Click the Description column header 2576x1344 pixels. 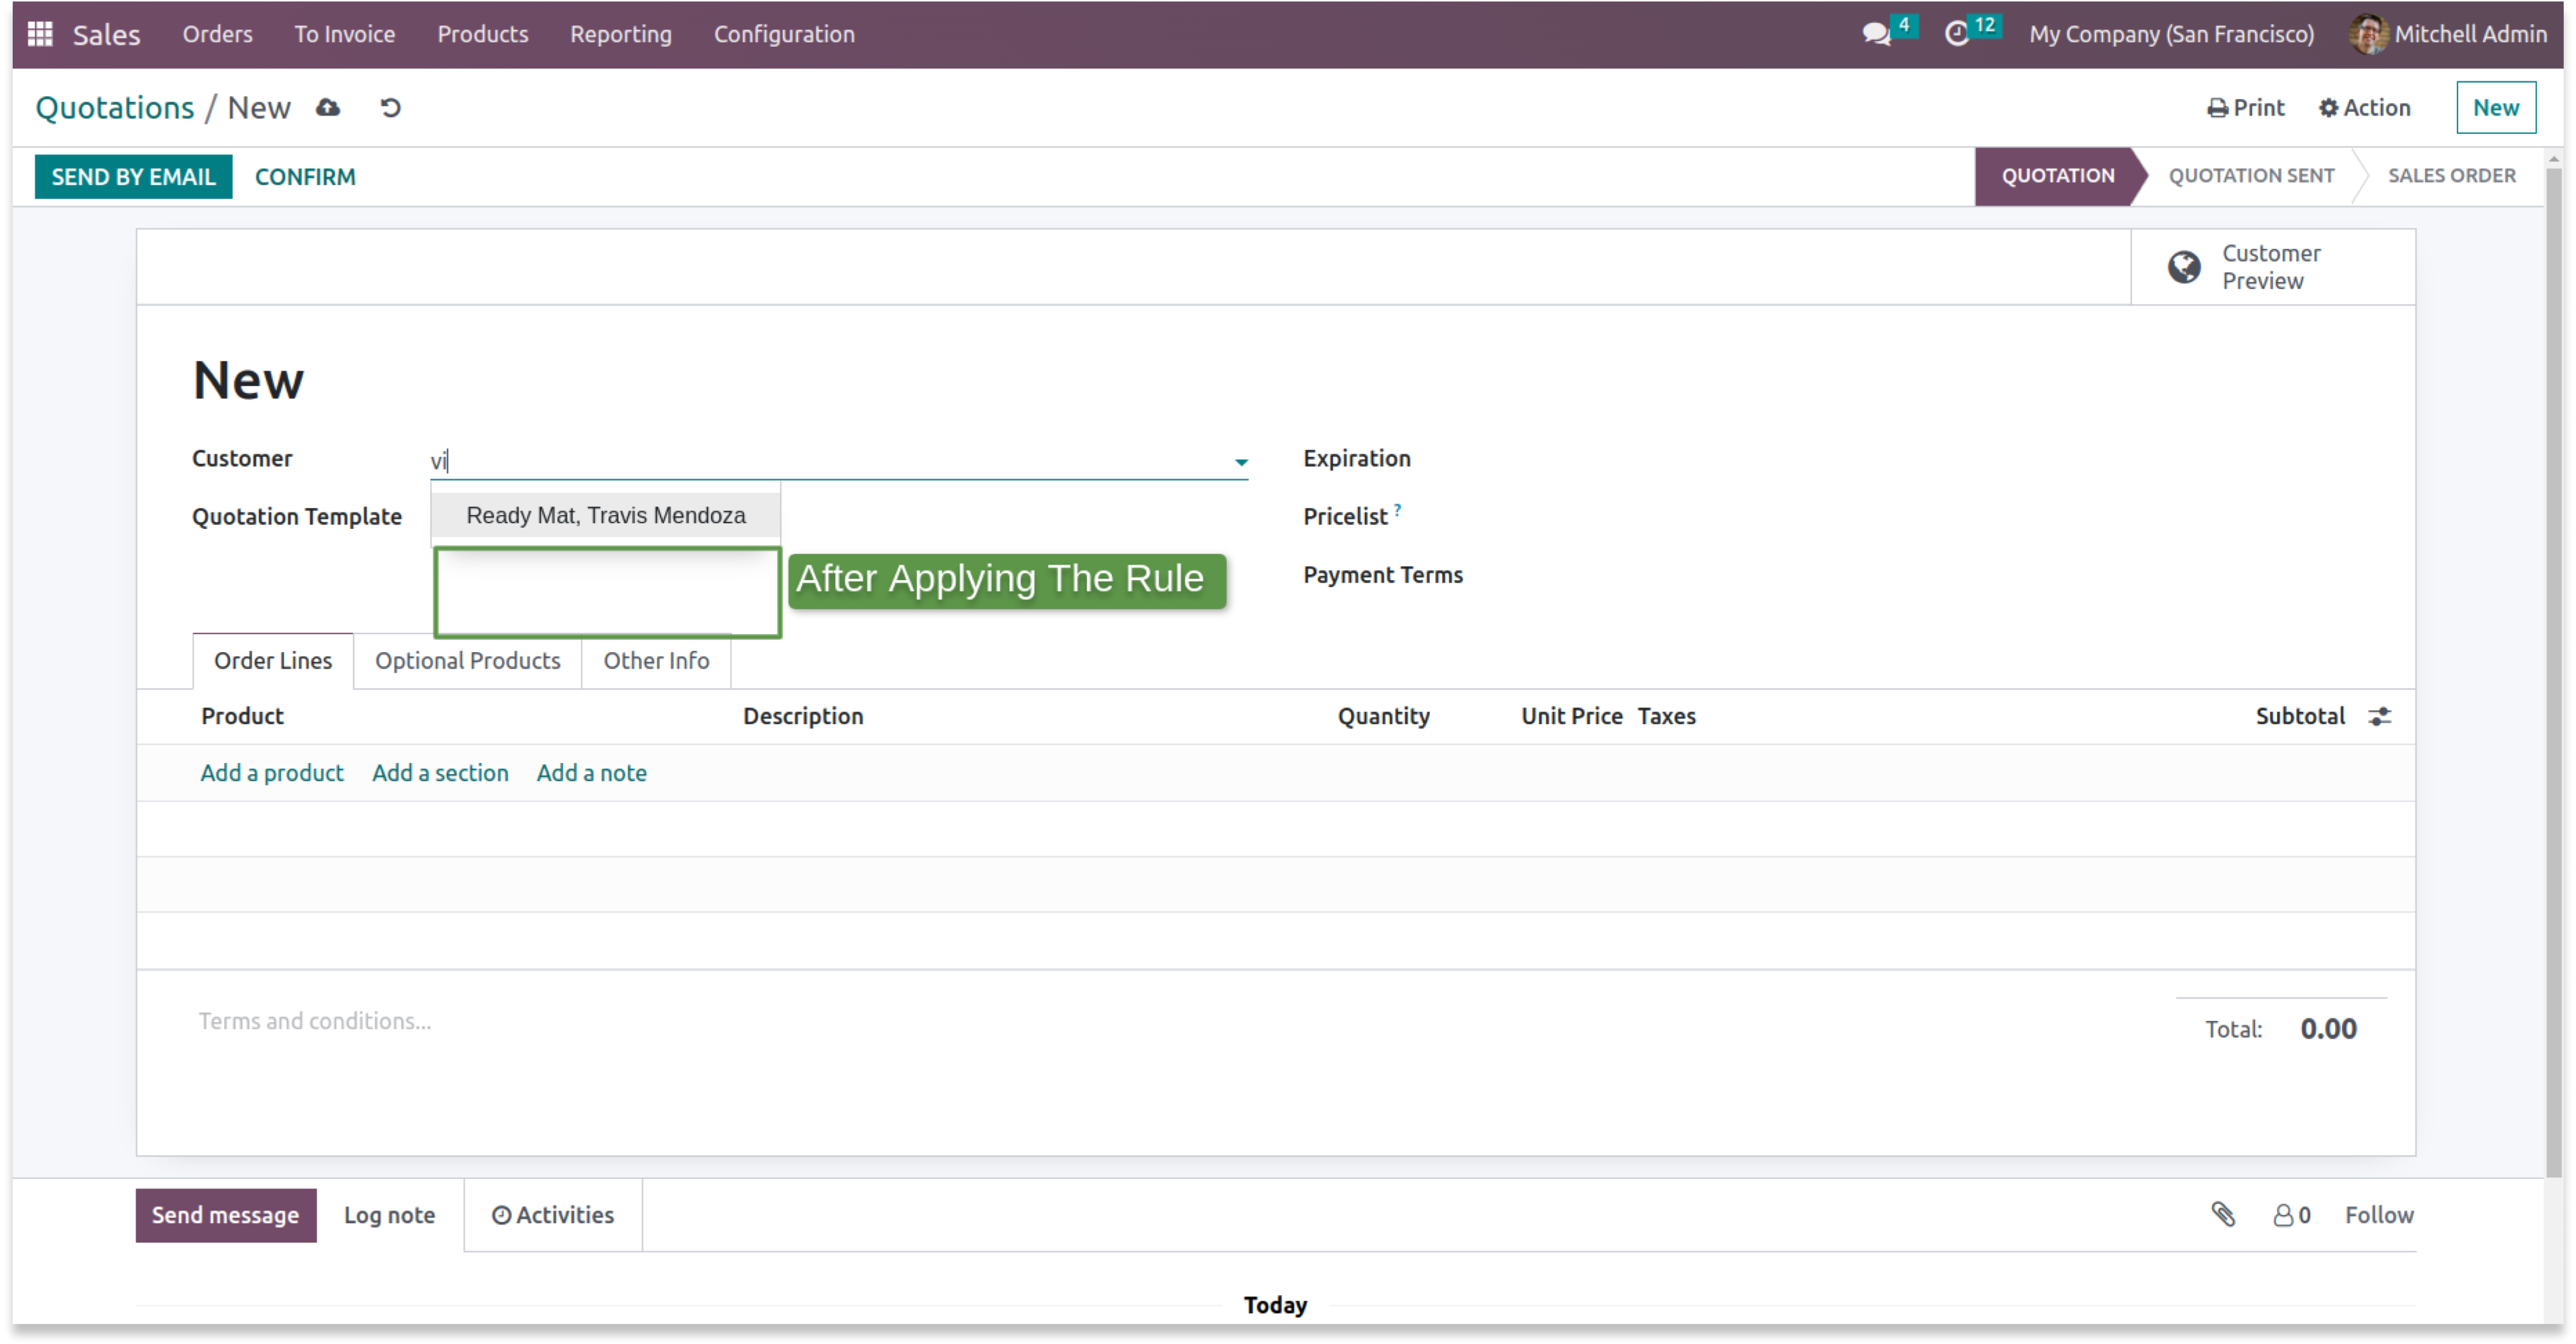coord(803,716)
